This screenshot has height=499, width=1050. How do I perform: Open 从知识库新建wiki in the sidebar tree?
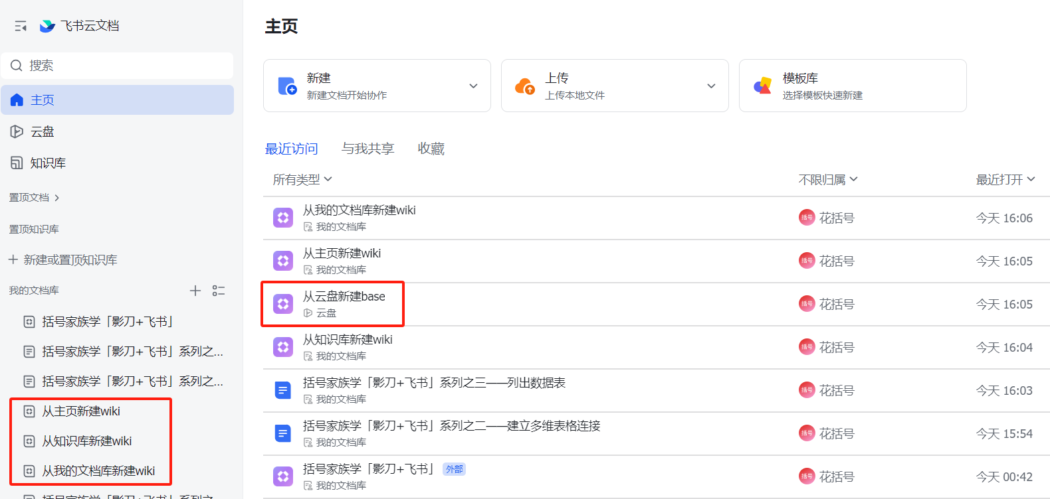coord(87,441)
